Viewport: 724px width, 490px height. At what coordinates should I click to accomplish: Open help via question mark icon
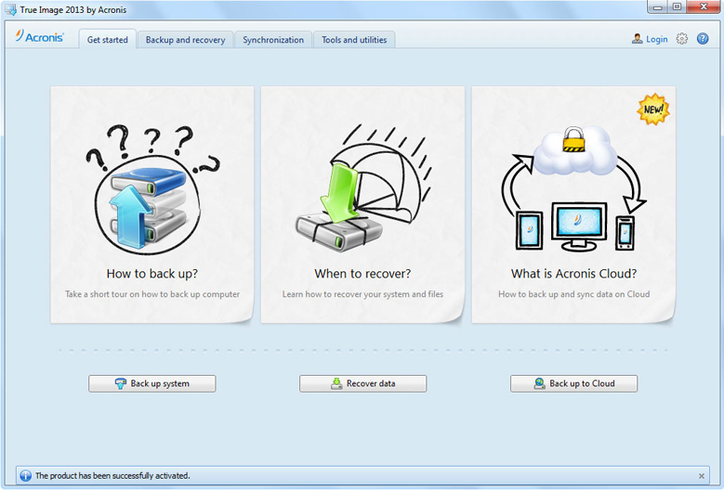coord(703,39)
